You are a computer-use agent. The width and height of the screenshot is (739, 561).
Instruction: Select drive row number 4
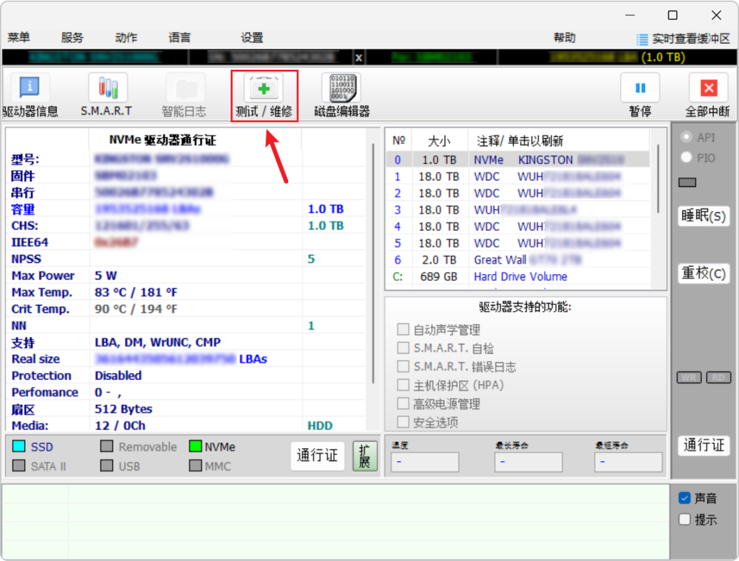point(517,227)
